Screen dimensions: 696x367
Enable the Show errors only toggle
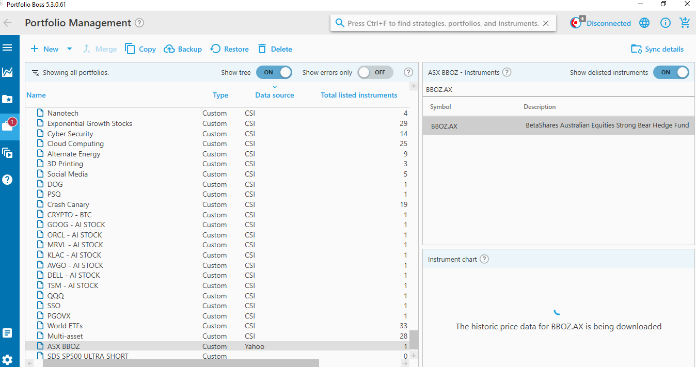pos(375,73)
